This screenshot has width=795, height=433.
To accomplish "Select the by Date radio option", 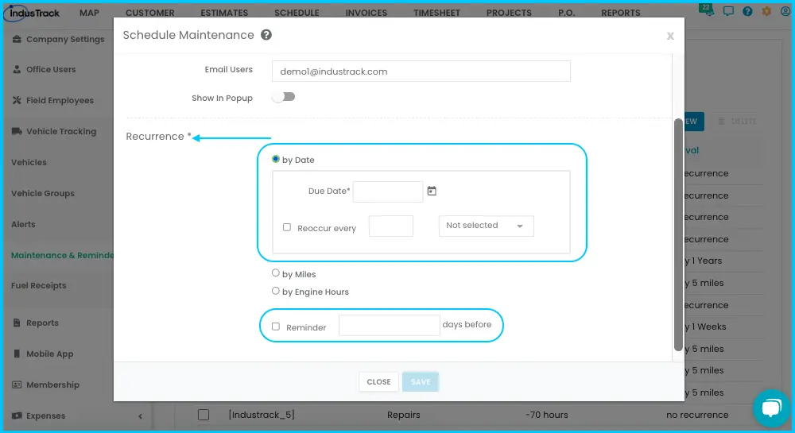I will [276, 159].
